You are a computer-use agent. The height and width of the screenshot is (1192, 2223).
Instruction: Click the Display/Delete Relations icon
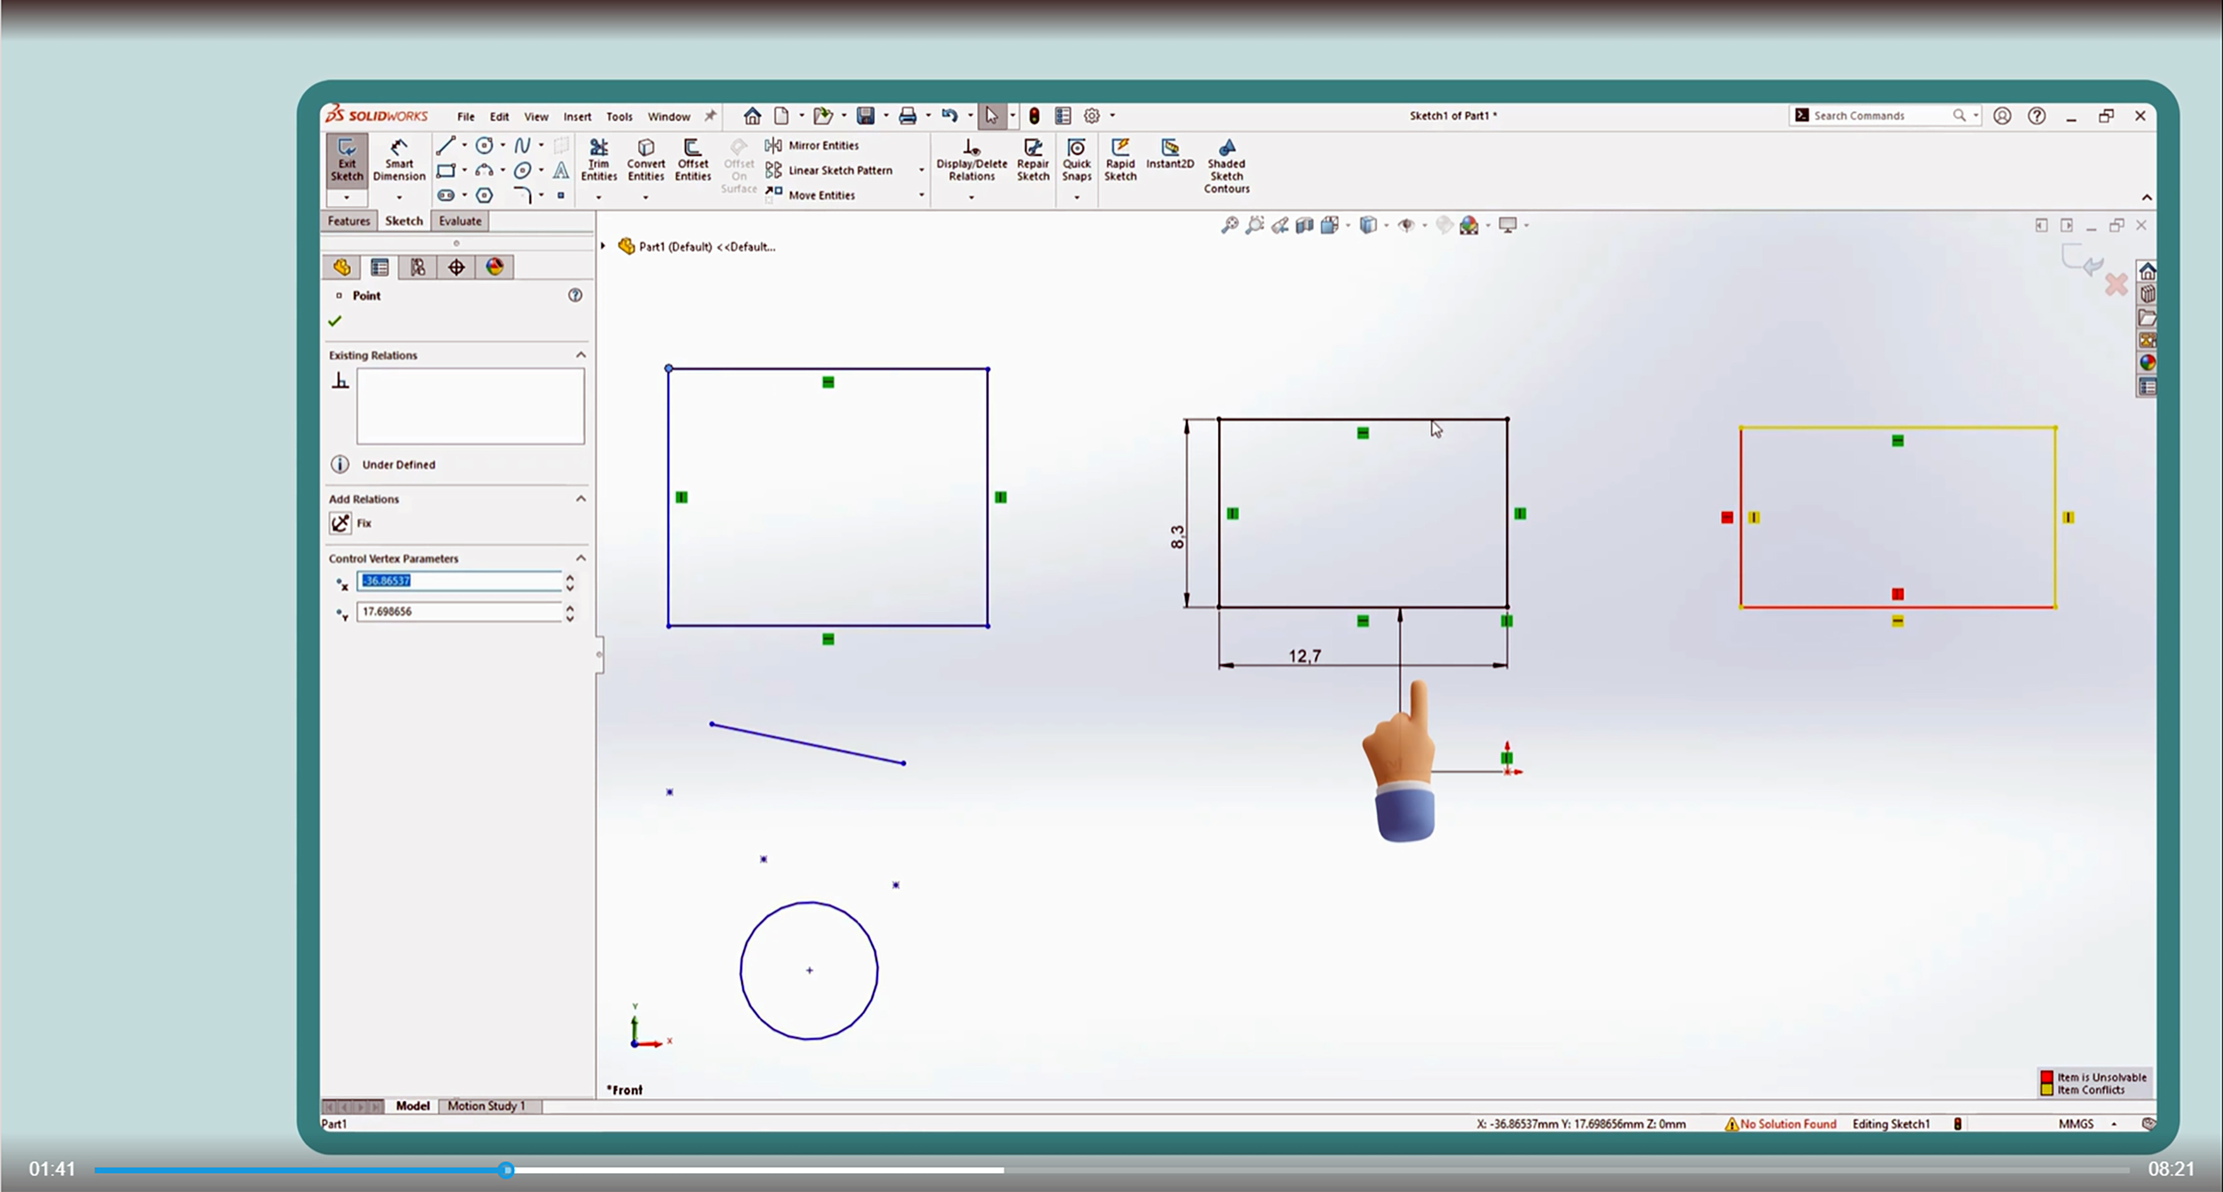point(971,160)
